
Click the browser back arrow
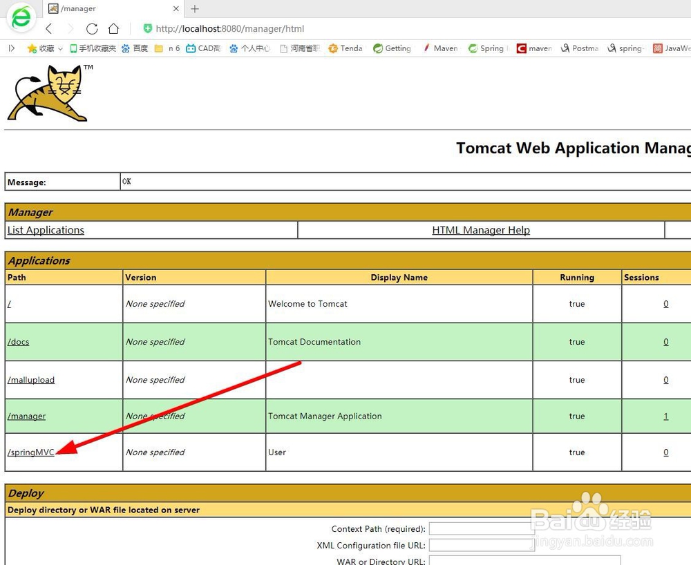click(x=49, y=29)
